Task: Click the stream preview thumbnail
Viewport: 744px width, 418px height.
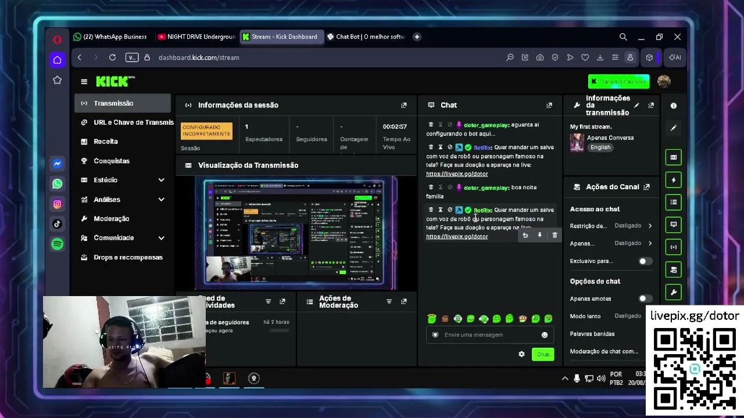Action: point(296,233)
